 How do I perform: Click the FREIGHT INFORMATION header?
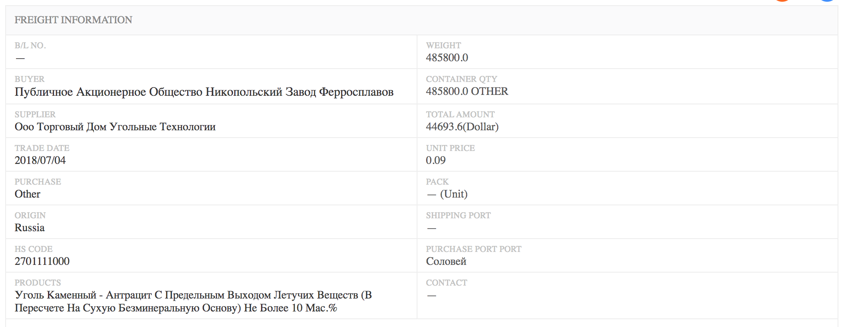click(x=73, y=20)
